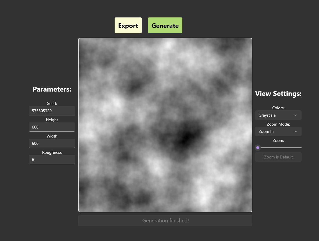Click the chevron arrow beside Zoom In
Screen dimensions: 319x241
(x=296, y=131)
